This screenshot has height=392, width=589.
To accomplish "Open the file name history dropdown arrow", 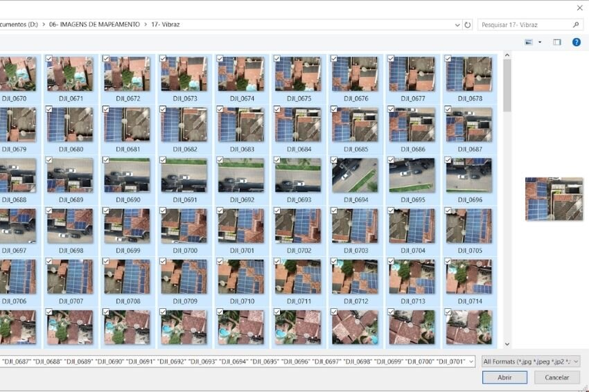I will click(x=471, y=362).
